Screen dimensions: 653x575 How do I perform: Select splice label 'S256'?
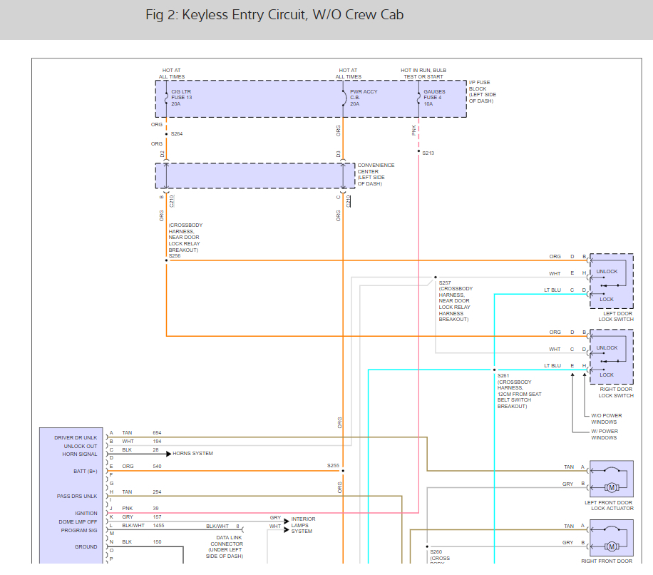tap(175, 256)
